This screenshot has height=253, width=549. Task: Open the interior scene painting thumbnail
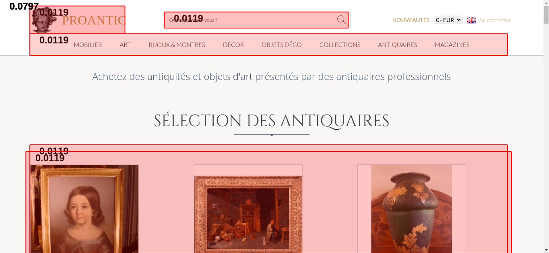tap(248, 209)
